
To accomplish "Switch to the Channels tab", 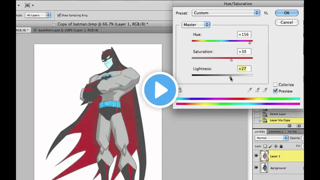I will (276, 132).
